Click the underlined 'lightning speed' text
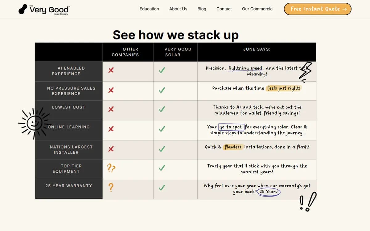370x231 pixels. pos(245,68)
